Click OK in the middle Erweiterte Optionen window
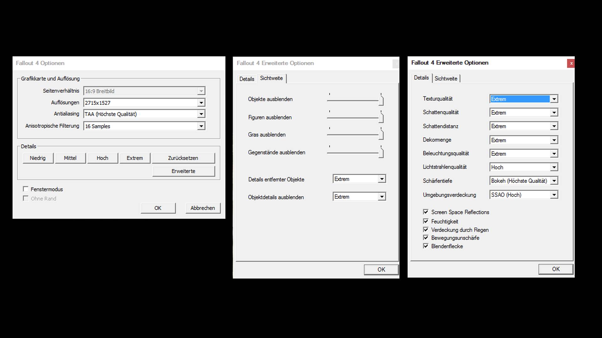 381,269
